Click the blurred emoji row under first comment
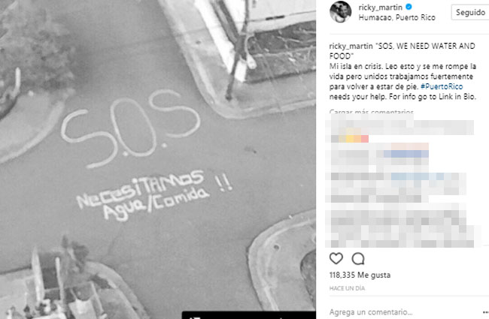The image size is (489, 319). [x=348, y=139]
